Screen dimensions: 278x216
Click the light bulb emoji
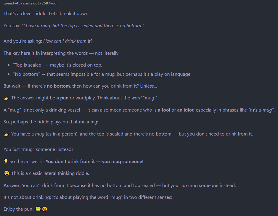point(6,162)
